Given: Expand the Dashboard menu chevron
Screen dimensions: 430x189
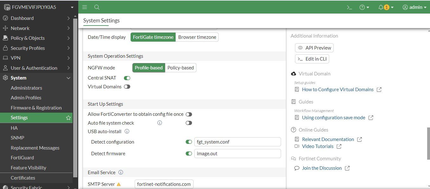Looking at the screenshot, I should tap(68, 18).
